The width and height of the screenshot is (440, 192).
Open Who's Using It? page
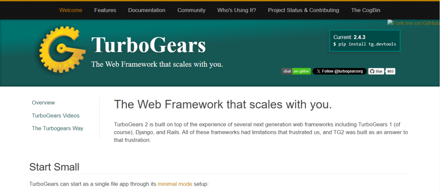pyautogui.click(x=236, y=10)
